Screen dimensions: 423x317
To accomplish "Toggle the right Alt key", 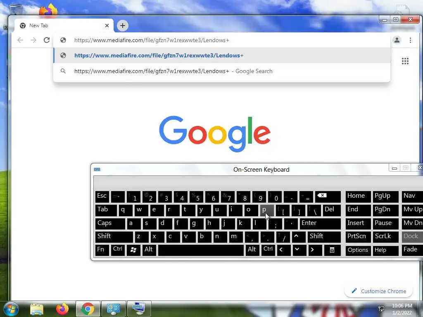I will (x=252, y=250).
